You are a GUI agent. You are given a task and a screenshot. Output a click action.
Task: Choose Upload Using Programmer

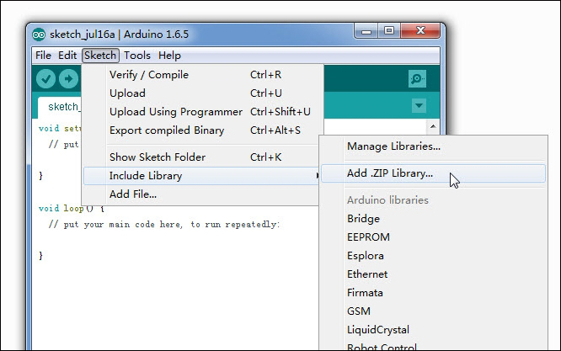[x=201, y=112]
